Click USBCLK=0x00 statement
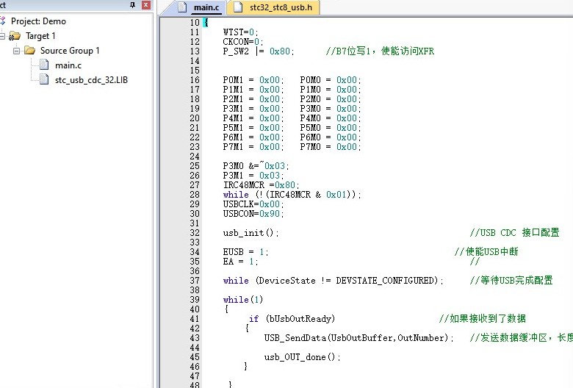 tap(253, 204)
